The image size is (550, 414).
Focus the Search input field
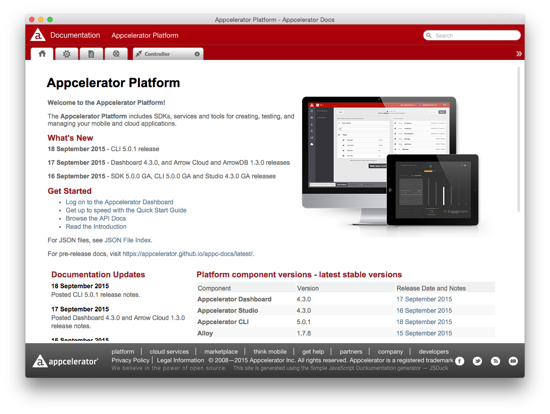click(x=472, y=35)
